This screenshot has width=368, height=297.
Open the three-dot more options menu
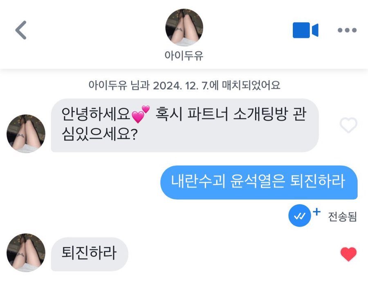coord(347,30)
